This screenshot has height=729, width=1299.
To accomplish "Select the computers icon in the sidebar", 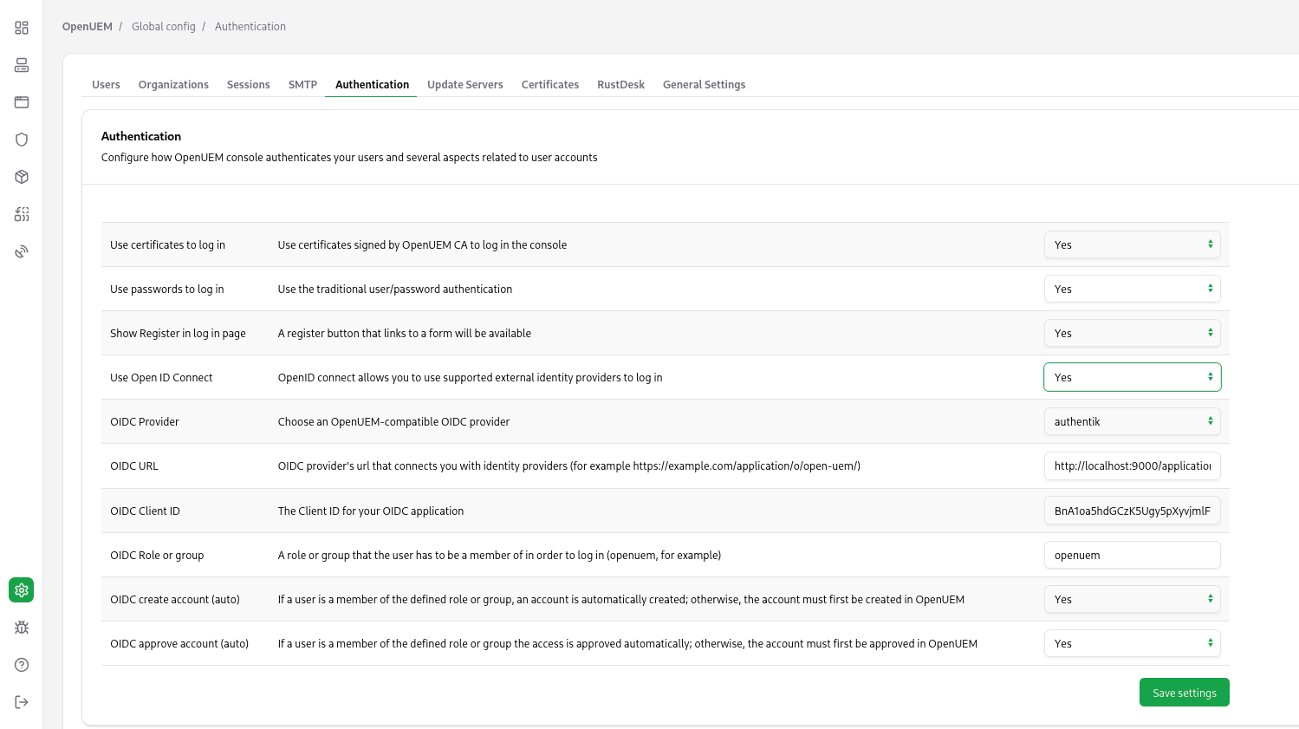I will click(22, 64).
